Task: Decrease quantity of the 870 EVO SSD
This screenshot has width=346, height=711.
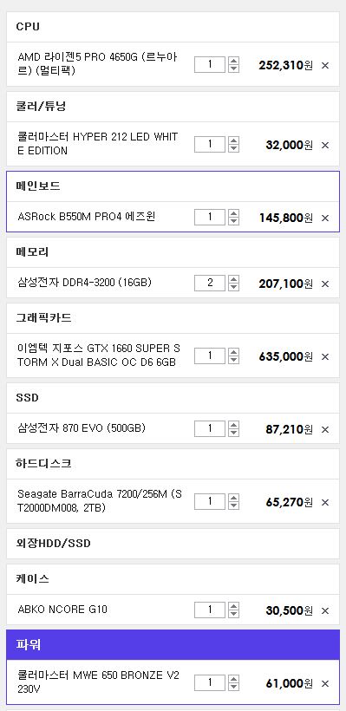Action: 233,433
